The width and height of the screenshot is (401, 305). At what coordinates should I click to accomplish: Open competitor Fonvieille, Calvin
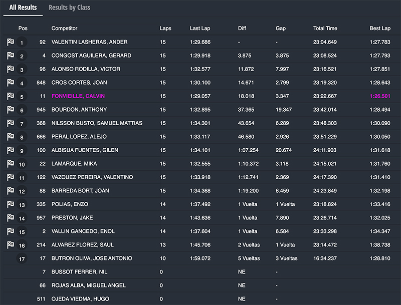[78, 96]
